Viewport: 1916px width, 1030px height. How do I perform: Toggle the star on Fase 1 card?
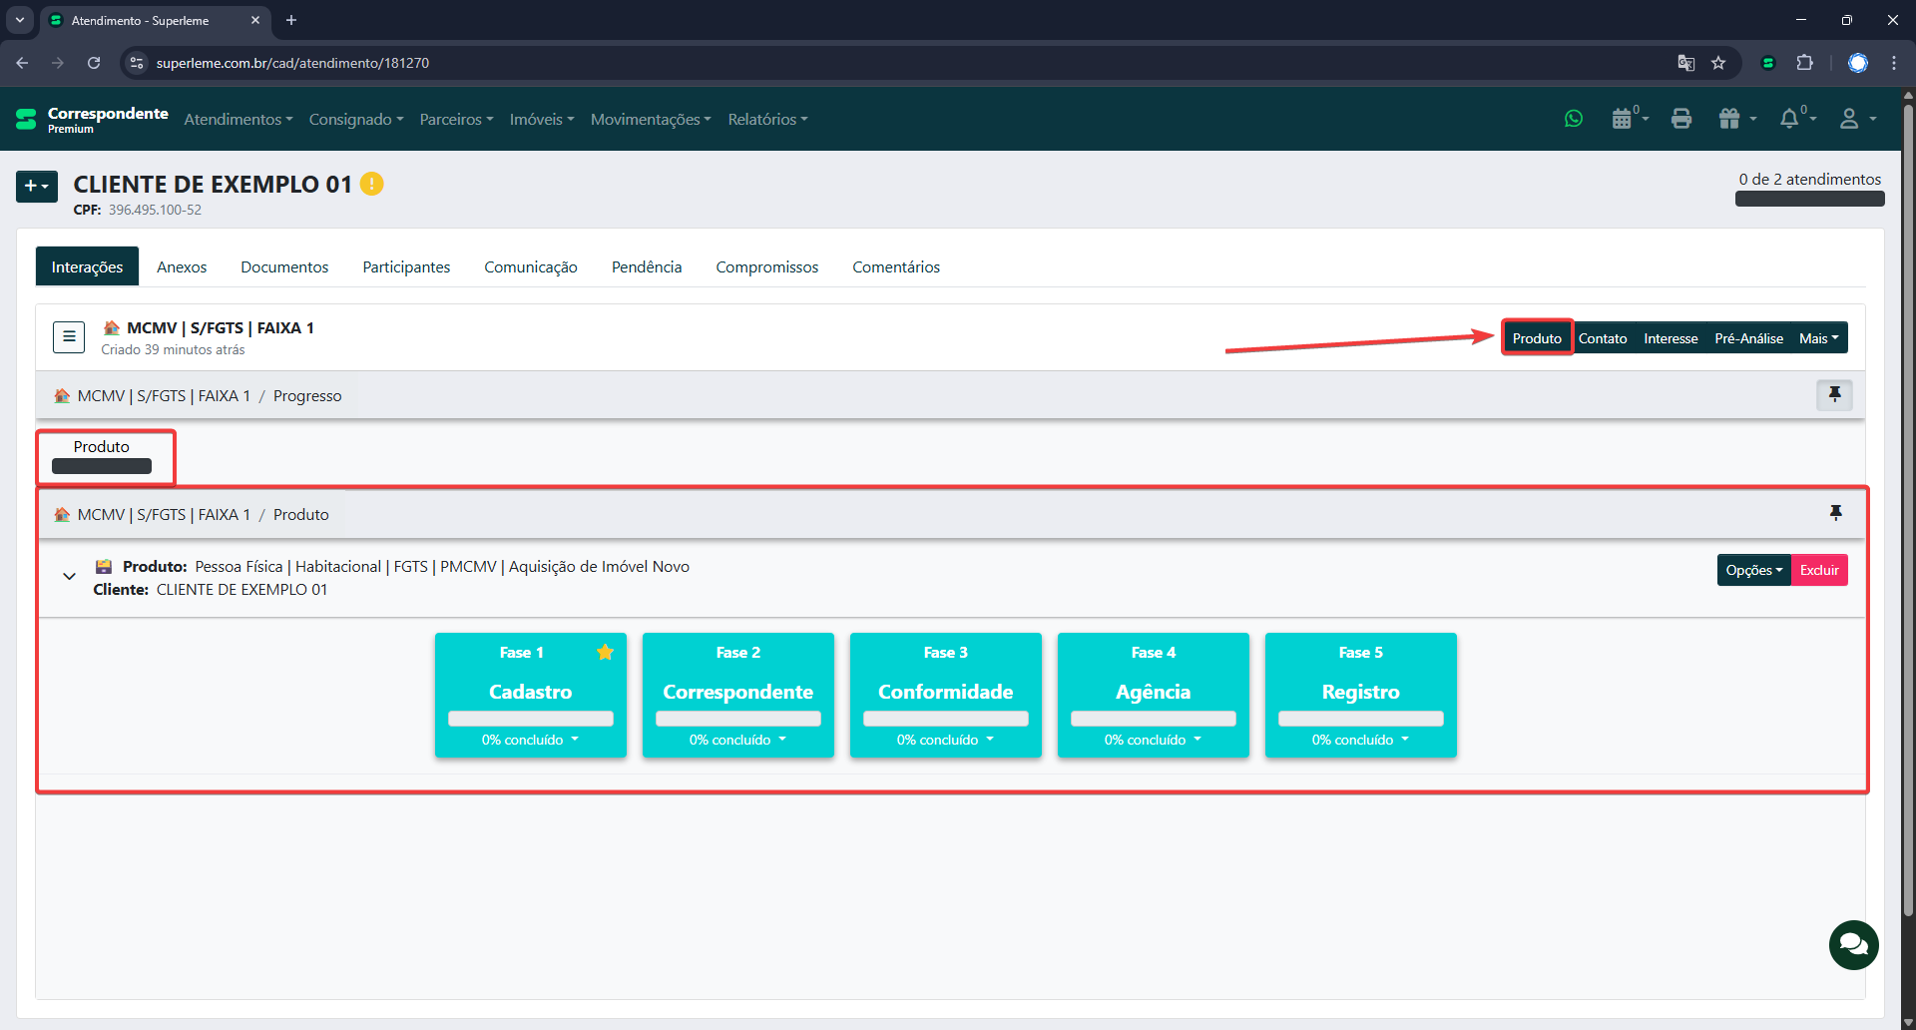(x=605, y=653)
